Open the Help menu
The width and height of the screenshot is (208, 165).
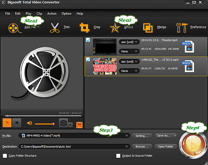point(80,13)
